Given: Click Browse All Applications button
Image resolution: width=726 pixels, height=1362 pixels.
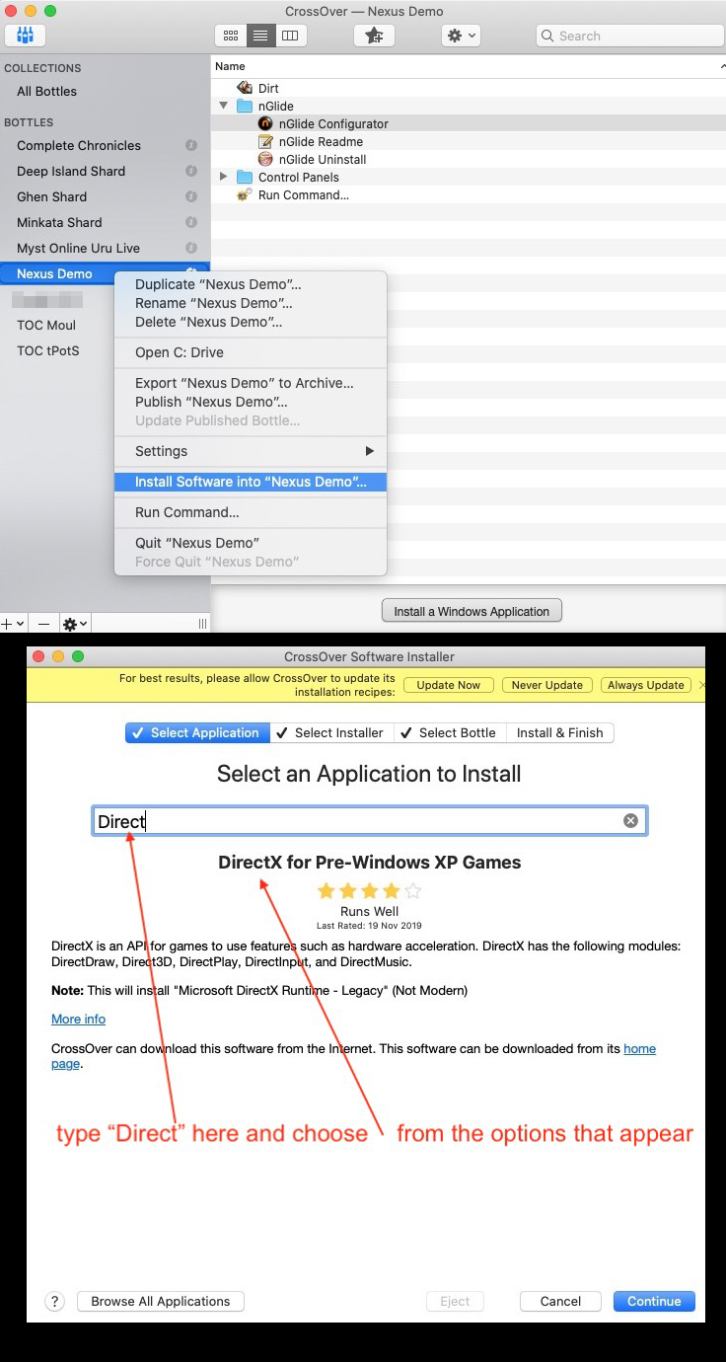Looking at the screenshot, I should (x=161, y=1301).
